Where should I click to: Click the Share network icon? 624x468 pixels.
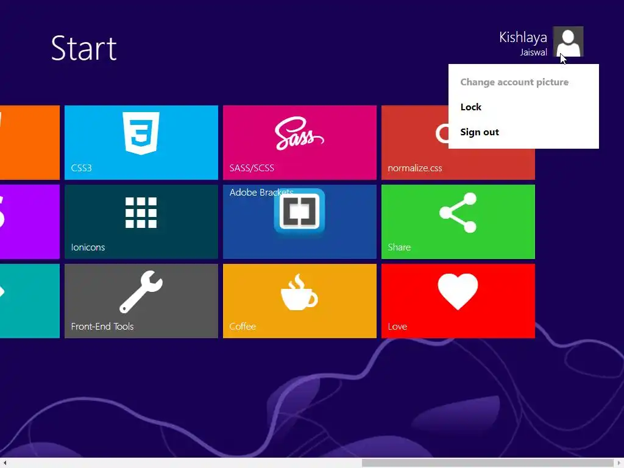[458, 213]
